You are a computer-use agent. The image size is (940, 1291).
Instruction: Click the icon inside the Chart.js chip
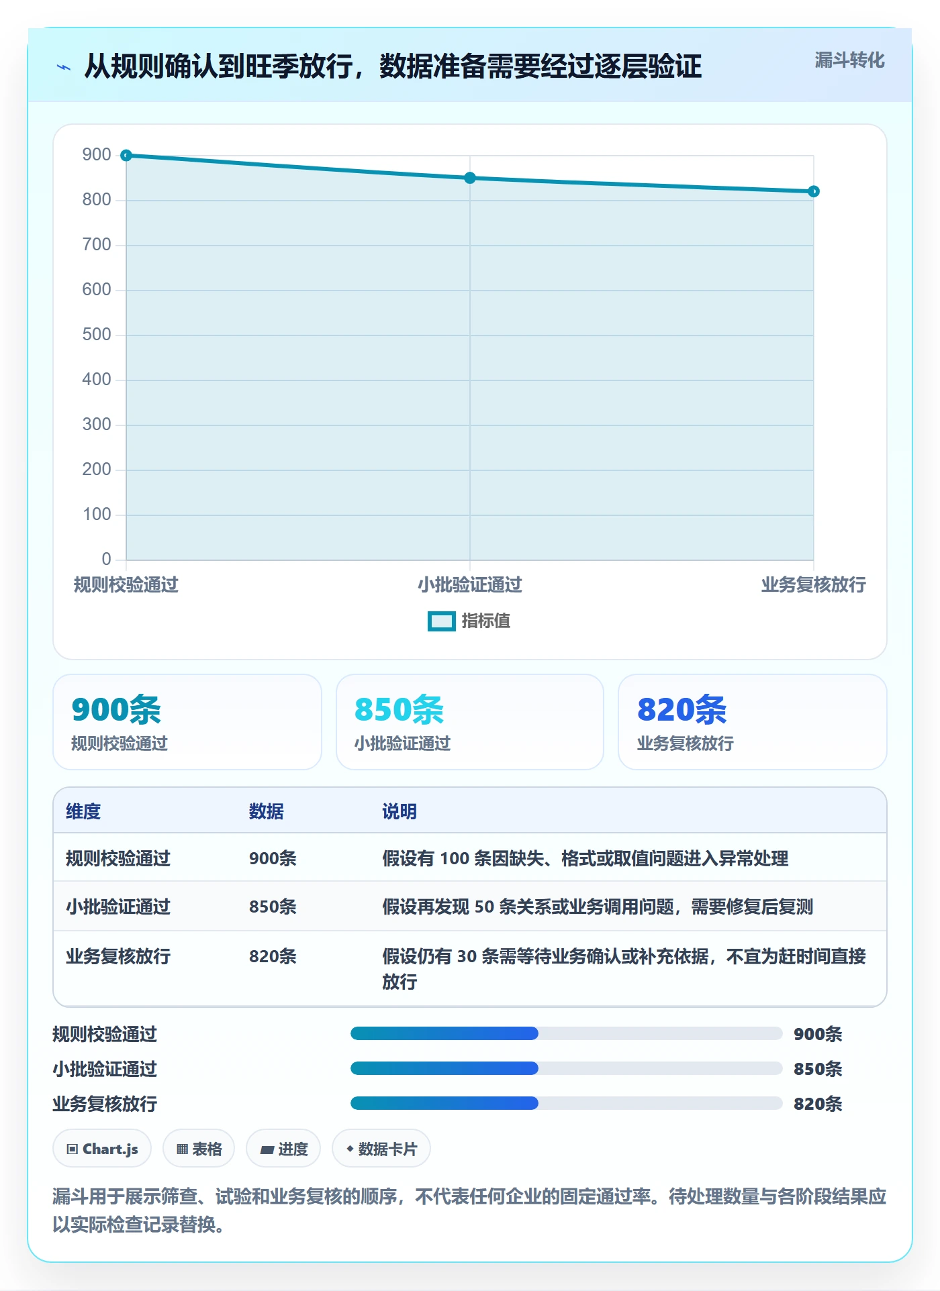click(x=73, y=1149)
